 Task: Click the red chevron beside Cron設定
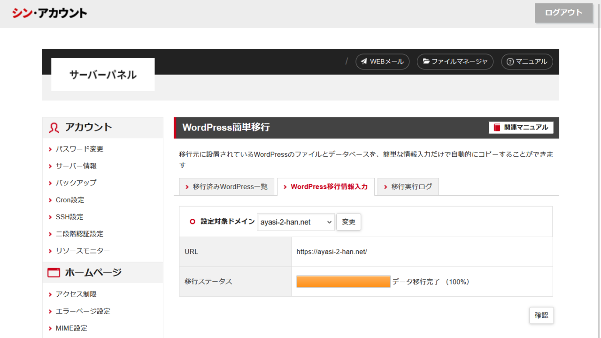click(50, 200)
